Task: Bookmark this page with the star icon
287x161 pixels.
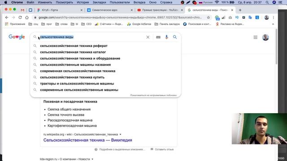Action: pyautogui.click(x=208, y=17)
